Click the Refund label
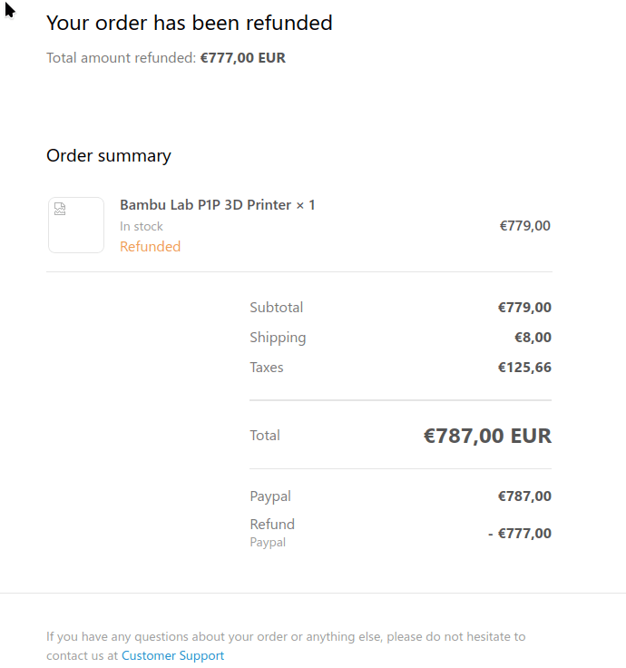This screenshot has width=626, height=668. point(272,525)
